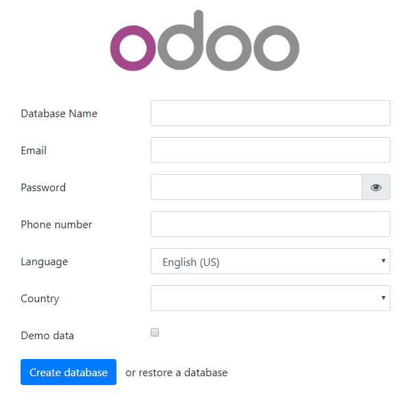Click the 'Demo data' label text
Viewport: 413px width, 407px height.
coord(47,336)
